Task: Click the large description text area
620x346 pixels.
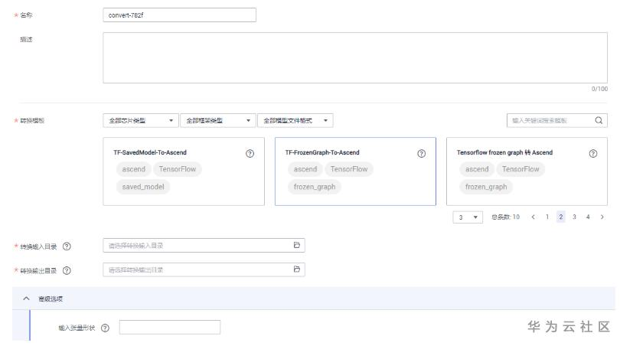Action: (354, 57)
